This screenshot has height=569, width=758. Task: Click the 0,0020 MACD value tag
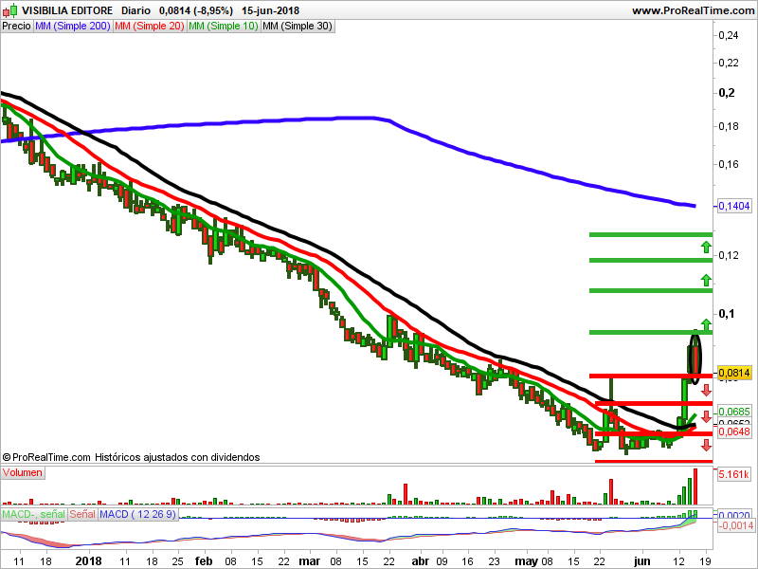pos(734,515)
